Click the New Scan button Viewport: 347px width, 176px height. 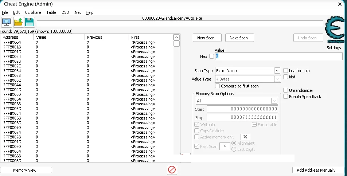[207, 38]
